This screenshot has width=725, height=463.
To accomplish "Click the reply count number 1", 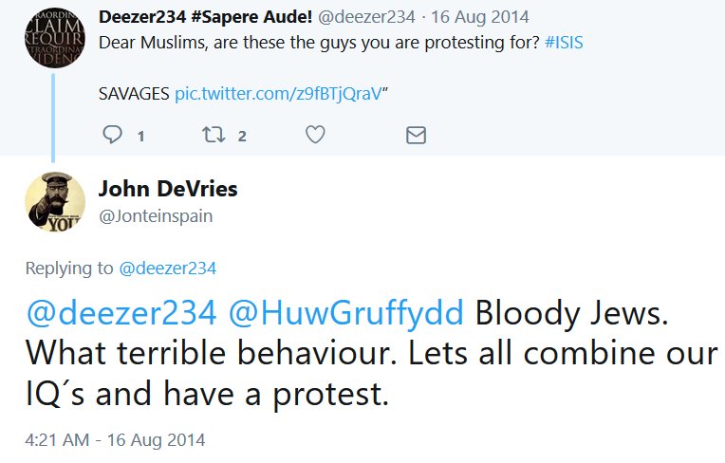I will click(140, 137).
